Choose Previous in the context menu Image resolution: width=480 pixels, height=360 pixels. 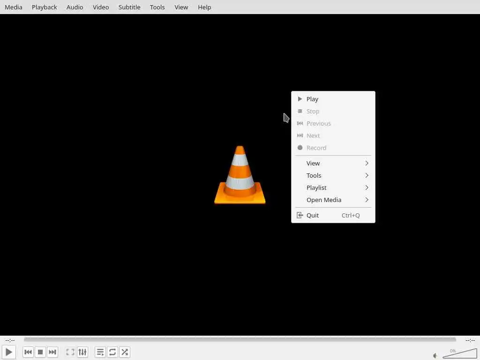333,123
